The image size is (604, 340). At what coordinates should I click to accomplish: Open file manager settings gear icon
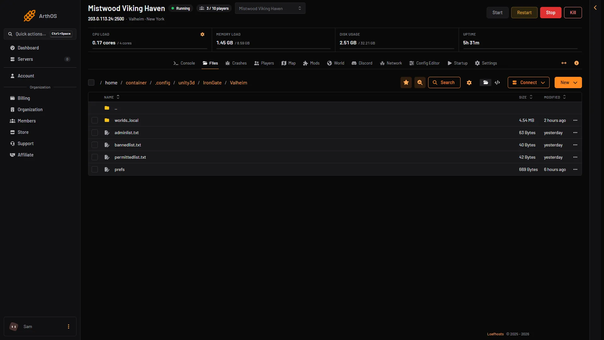[469, 82]
